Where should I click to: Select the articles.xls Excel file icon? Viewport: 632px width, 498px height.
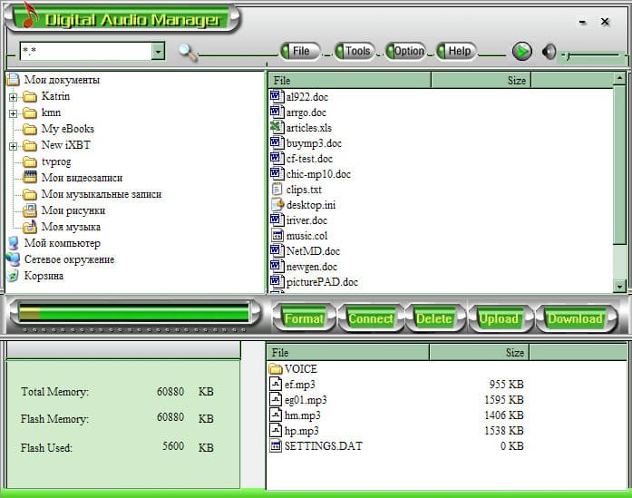point(276,127)
